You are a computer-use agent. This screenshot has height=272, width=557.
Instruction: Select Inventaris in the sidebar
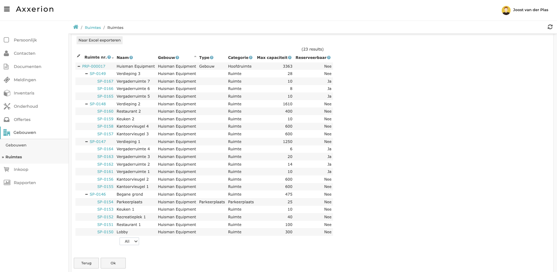24,93
